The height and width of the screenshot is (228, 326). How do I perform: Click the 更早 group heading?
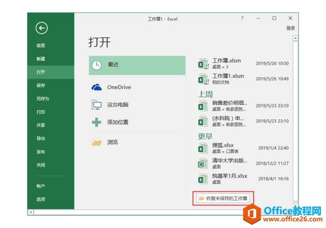(205, 136)
